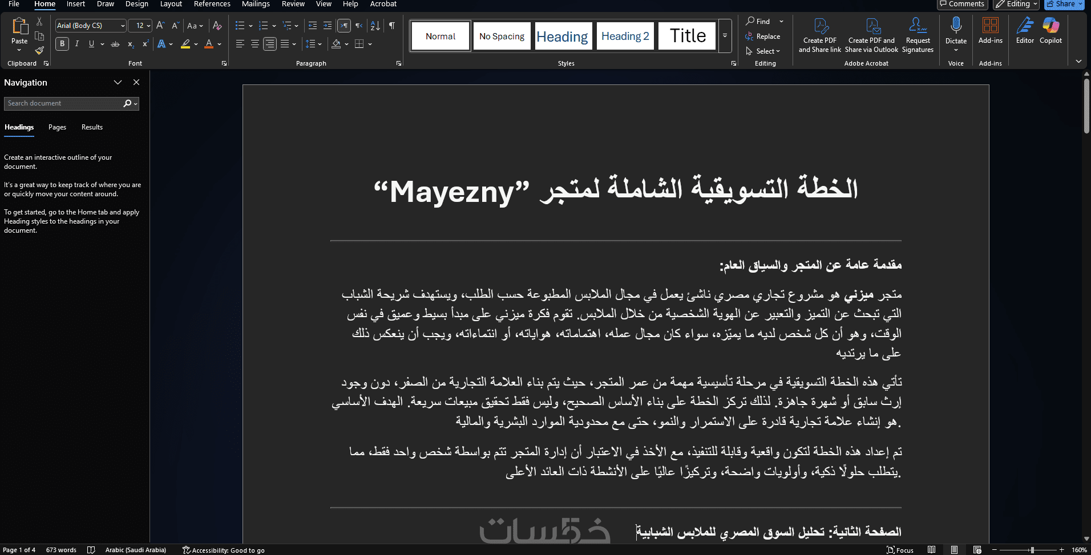This screenshot has height=555, width=1091.
Task: Go to the References tab
Action: (x=212, y=4)
